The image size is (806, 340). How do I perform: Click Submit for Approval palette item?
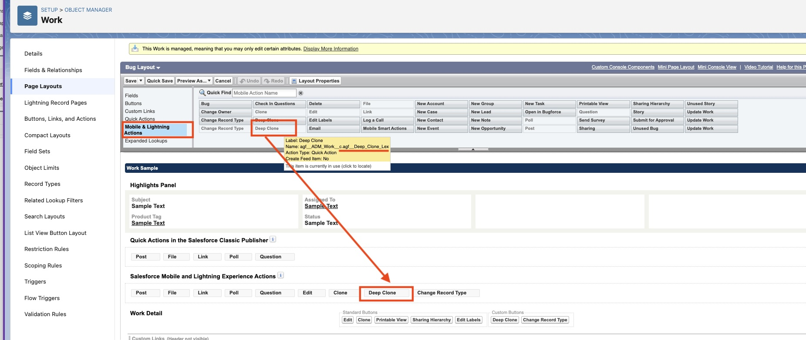coord(657,120)
